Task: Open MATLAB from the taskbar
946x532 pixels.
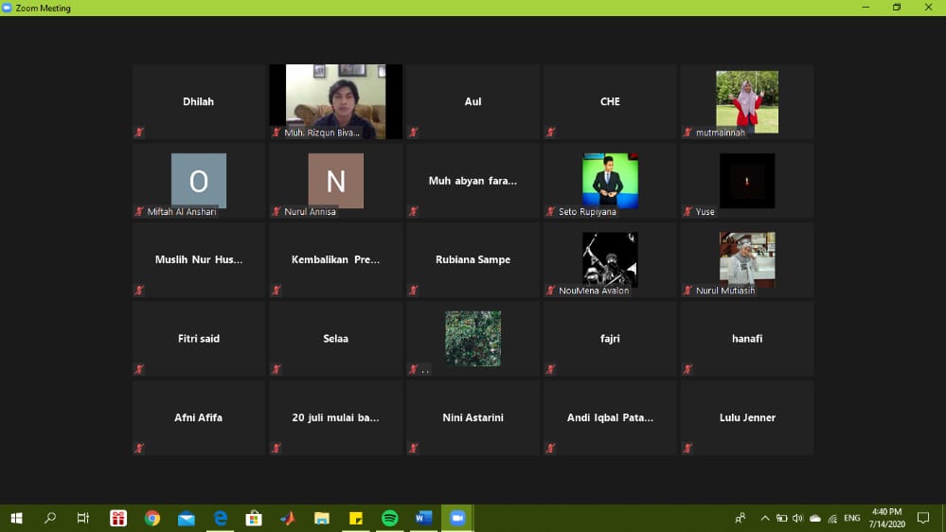Action: pyautogui.click(x=288, y=518)
